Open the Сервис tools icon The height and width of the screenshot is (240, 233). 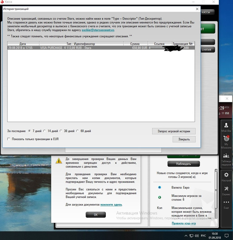(x=226, y=188)
